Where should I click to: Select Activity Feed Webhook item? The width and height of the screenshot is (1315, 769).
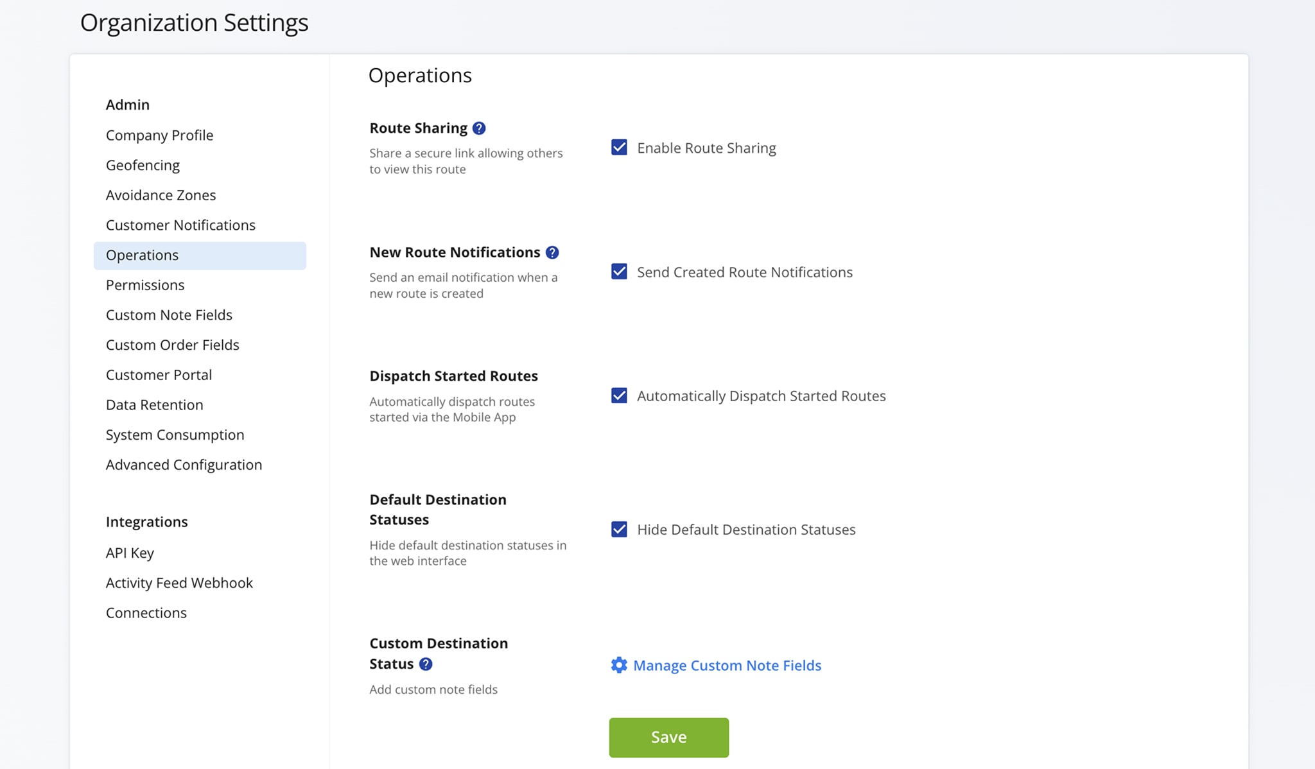coord(179,583)
